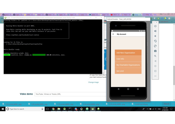Click the emulator toolbar back triangle icon
This screenshot has height=124, width=175.
(155, 61)
